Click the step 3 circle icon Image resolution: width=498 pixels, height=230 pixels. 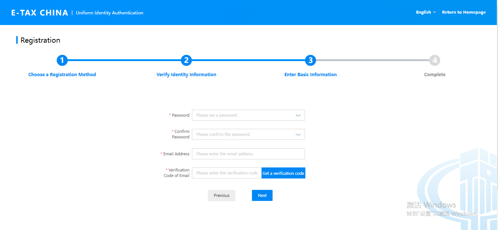click(311, 60)
